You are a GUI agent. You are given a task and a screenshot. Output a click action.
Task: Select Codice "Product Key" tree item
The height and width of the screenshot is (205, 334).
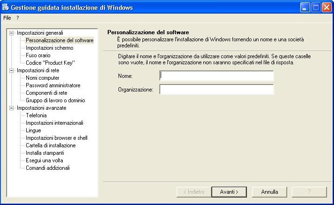tap(50, 63)
